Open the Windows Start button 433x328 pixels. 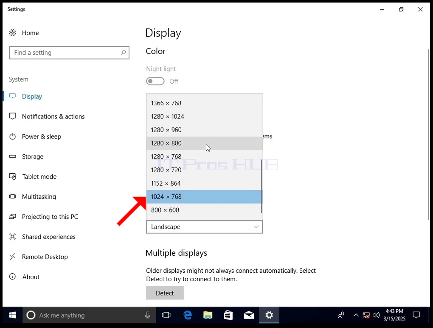click(x=12, y=315)
